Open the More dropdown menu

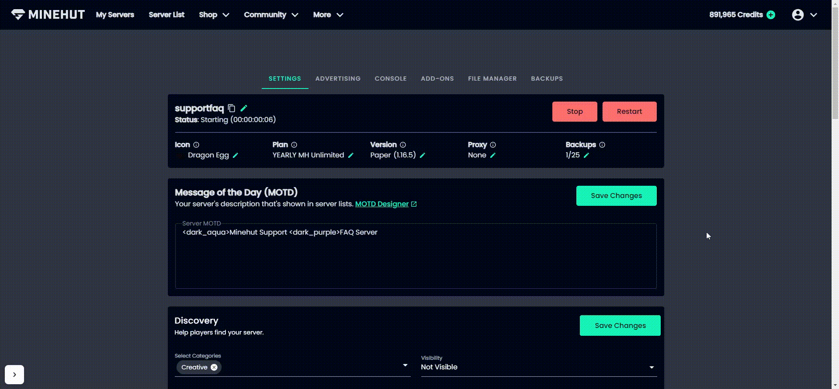328,15
